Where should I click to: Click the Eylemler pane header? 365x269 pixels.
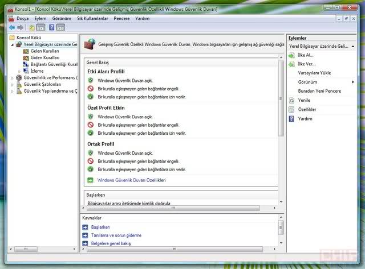tap(321, 38)
